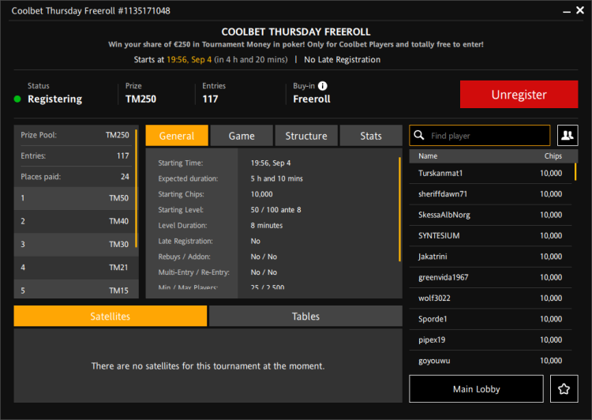
Task: Click the Places paid 24 row
Action: point(75,177)
